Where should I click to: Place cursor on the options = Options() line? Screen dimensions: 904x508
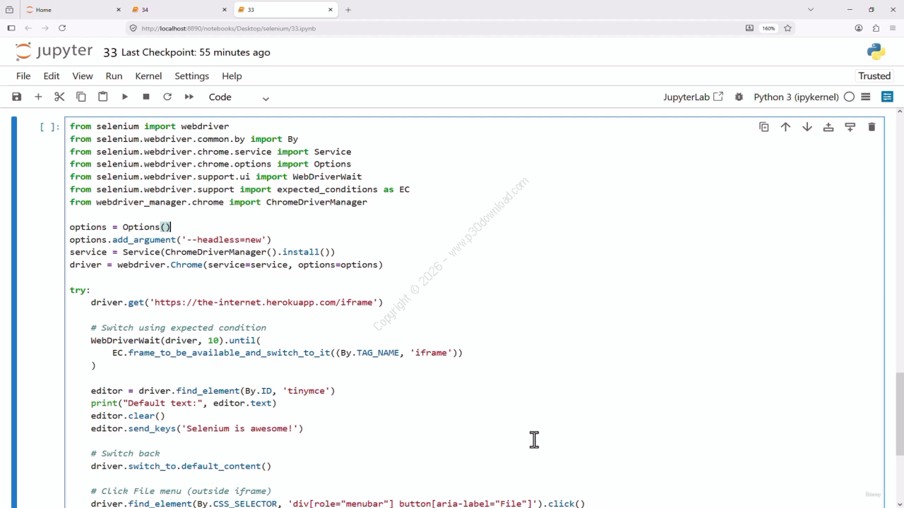point(120,227)
